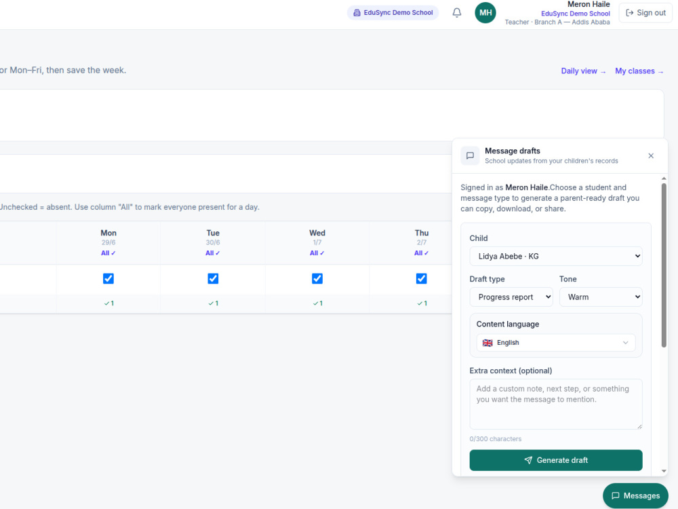Click the MH user avatar
This screenshot has height=509, width=678.
pyautogui.click(x=485, y=12)
